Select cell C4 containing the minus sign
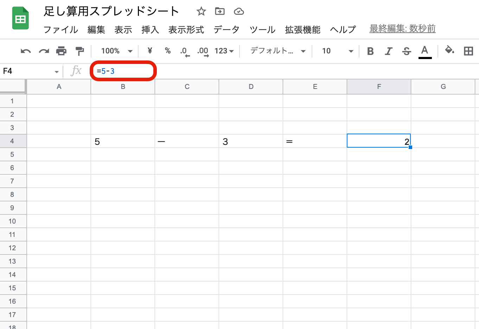Screen dimensions: 479x329 [187, 141]
